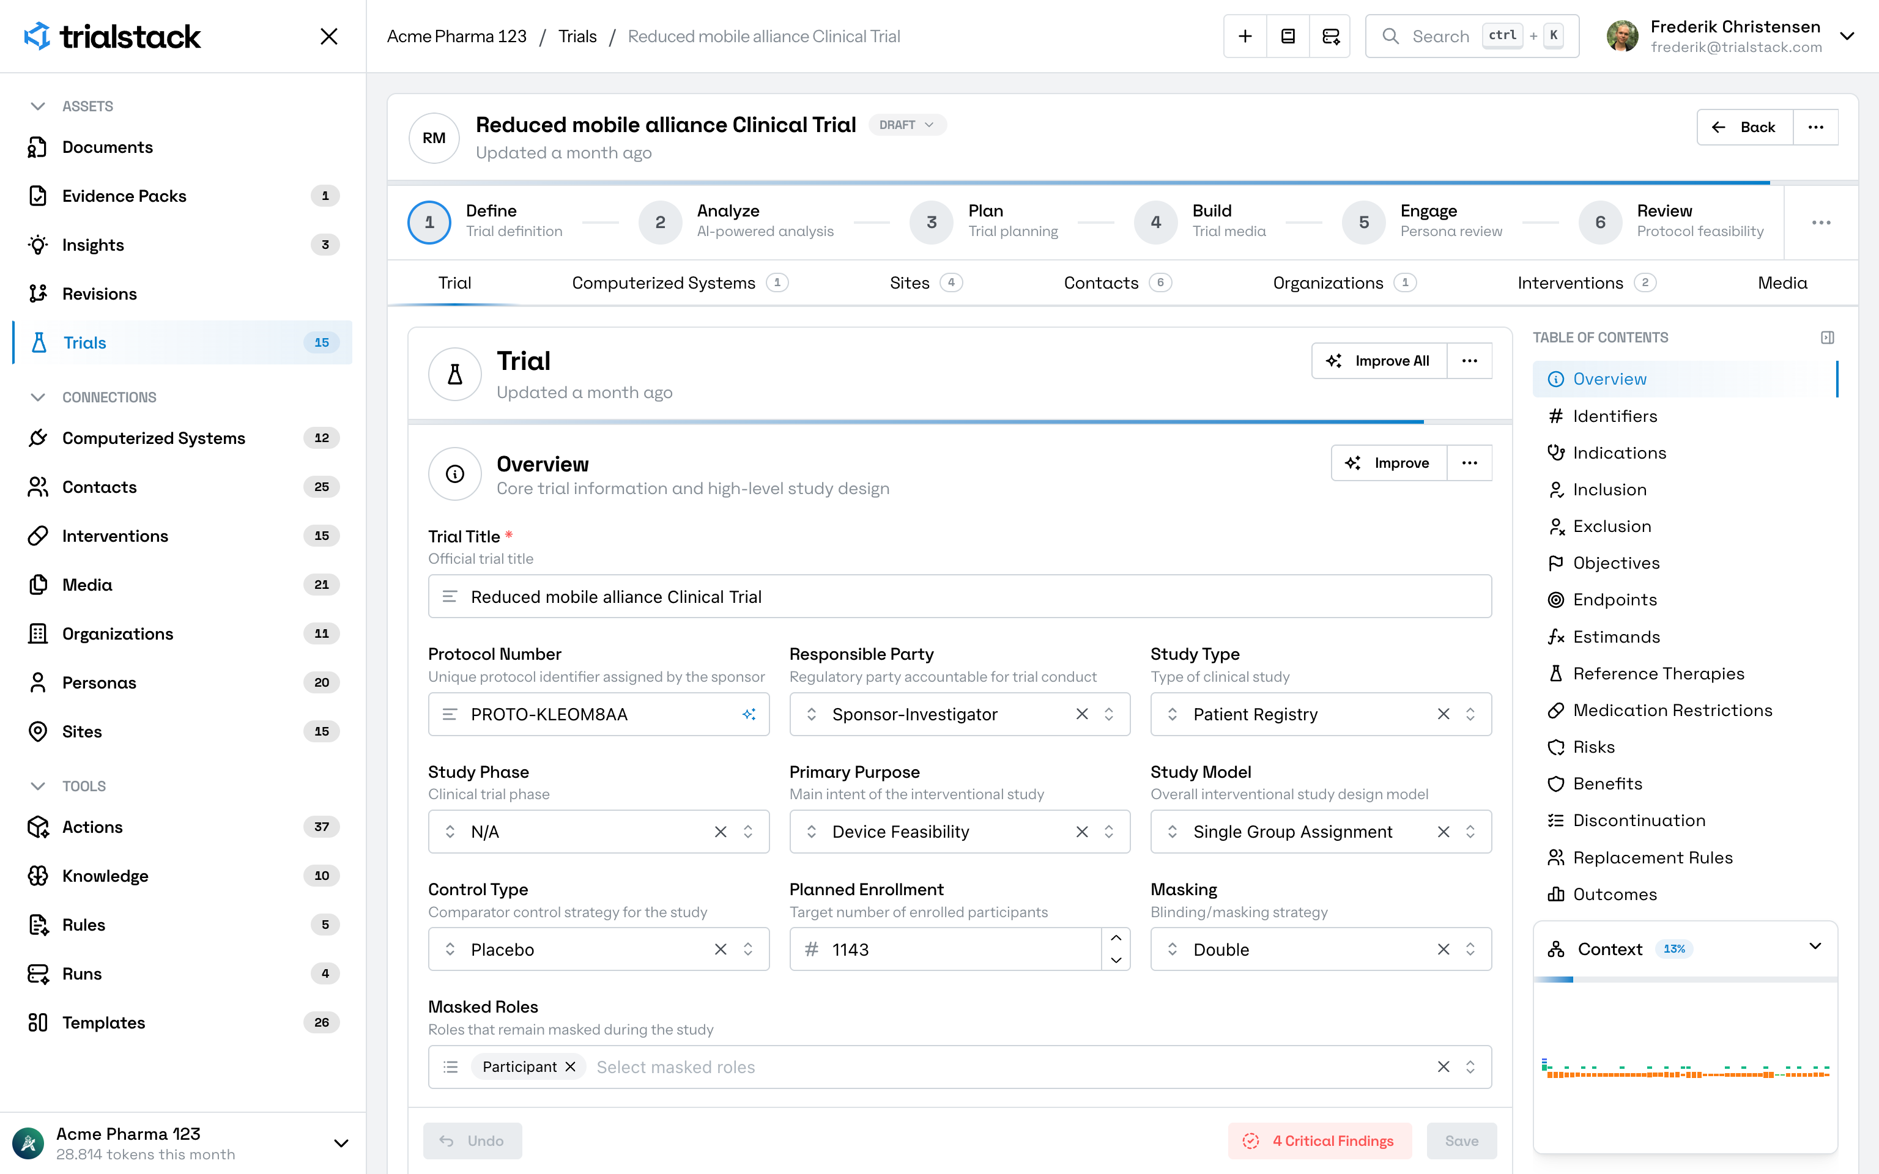The height and width of the screenshot is (1174, 1879).
Task: Click the Improve All button
Action: (x=1379, y=361)
